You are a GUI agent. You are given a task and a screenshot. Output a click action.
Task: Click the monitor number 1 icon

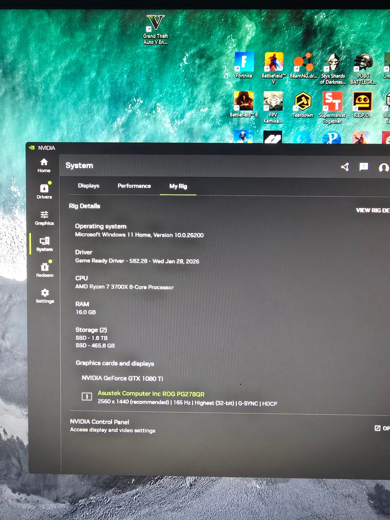click(87, 396)
